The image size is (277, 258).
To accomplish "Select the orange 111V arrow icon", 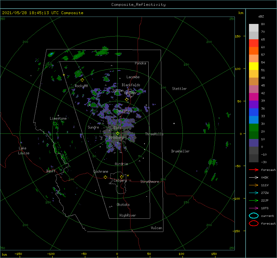I will (254, 185).
